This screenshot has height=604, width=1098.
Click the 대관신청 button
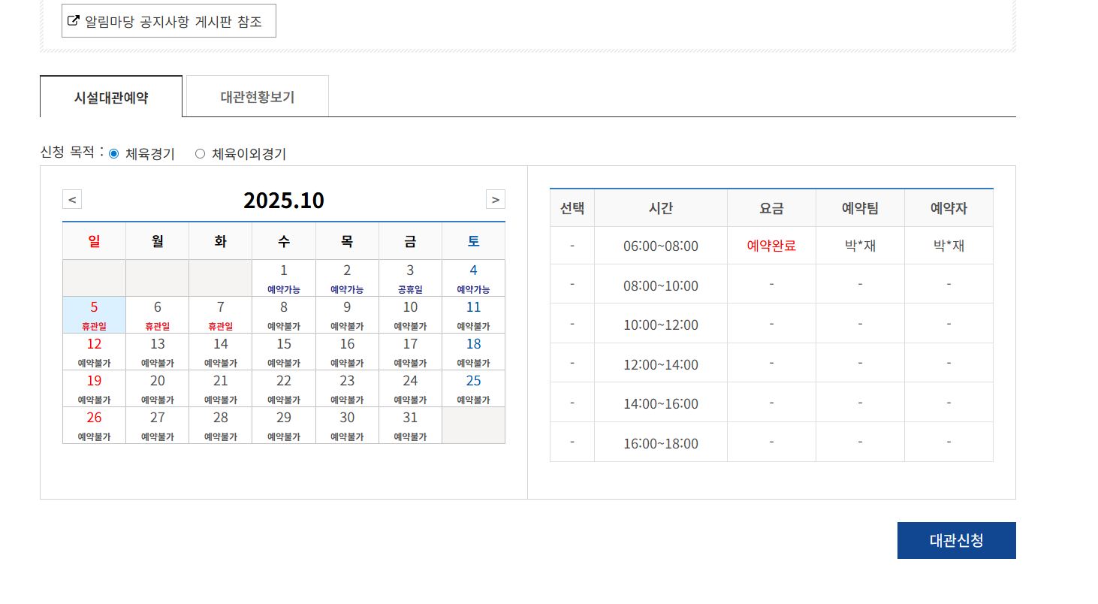pyautogui.click(x=956, y=541)
